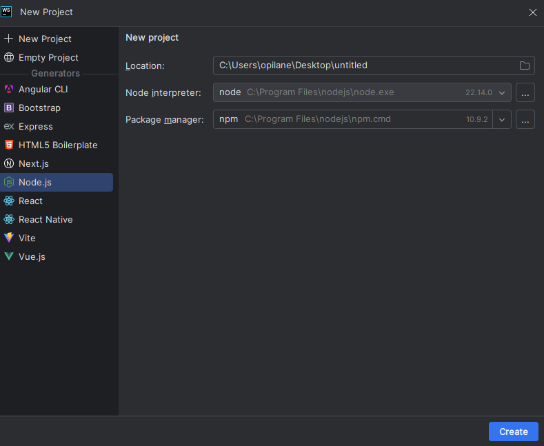Click the Express ex icon
This screenshot has width=544, height=446.
(x=9, y=126)
